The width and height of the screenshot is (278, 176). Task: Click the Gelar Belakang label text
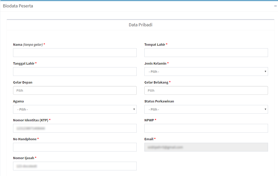point(156,82)
